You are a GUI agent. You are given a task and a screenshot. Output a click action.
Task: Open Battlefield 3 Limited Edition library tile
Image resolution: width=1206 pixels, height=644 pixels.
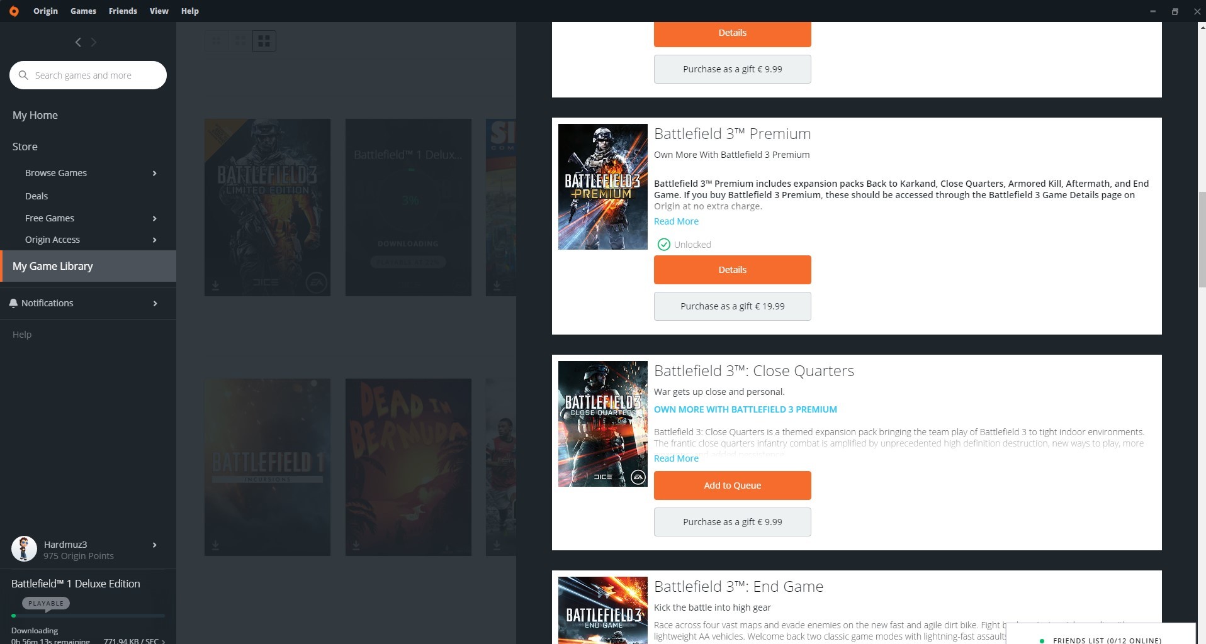pyautogui.click(x=268, y=208)
